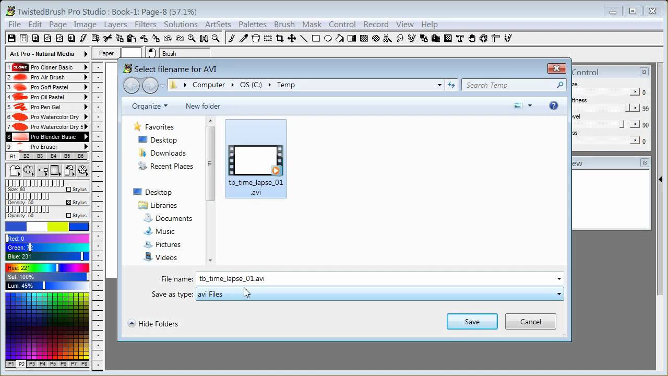Open the change view options dropdown arrow
Viewport: 668px width, 376px height.
tap(530, 105)
